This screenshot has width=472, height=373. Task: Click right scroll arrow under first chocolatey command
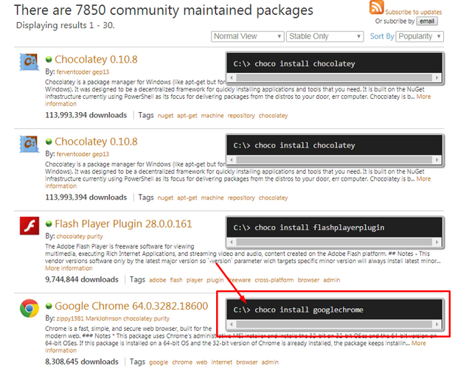[437, 77]
